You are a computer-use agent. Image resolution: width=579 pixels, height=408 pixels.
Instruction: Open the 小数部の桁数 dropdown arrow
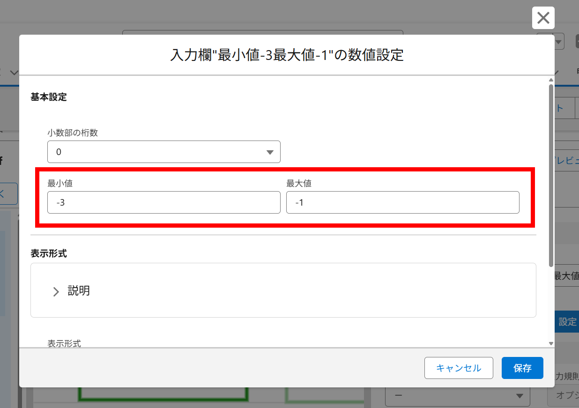(x=270, y=152)
